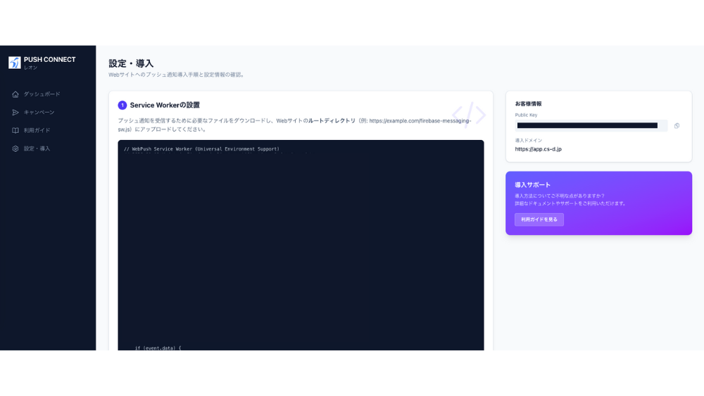The width and height of the screenshot is (704, 396).
Task: Click the PUSH CONNECT brand name
Action: (x=49, y=60)
